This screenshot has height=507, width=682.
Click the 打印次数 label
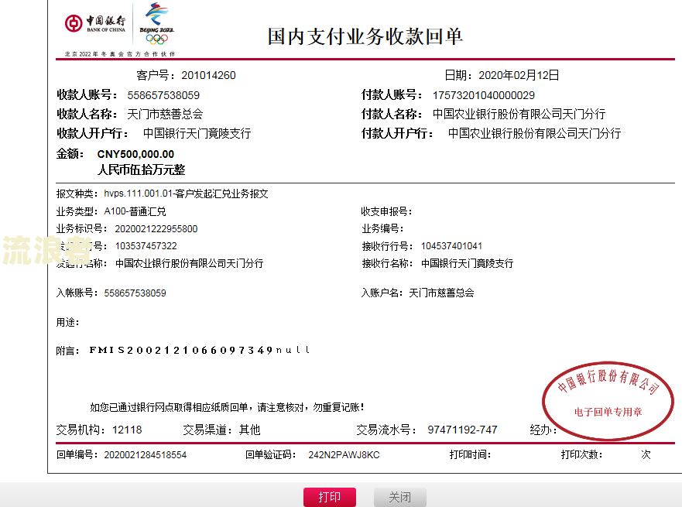[x=581, y=455]
